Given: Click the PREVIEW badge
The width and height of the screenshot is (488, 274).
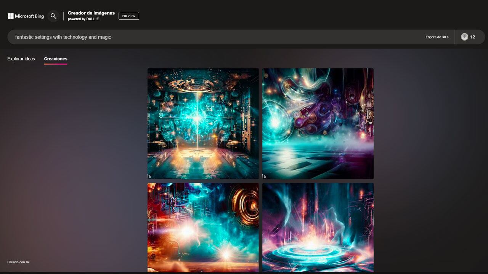Looking at the screenshot, I should tap(129, 16).
